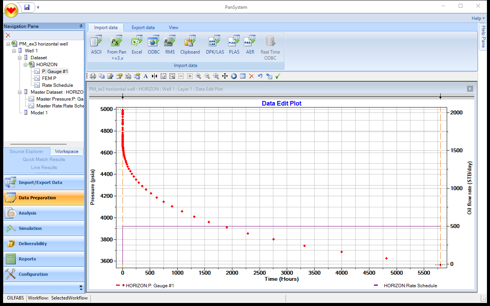
Task: Expand more navigation buttons chevron
Action: click(x=81, y=286)
